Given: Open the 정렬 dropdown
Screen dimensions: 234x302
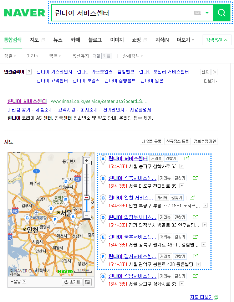Looking at the screenshot, I should point(10,56).
